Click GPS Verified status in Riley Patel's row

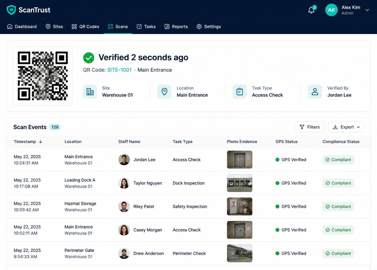291,207
